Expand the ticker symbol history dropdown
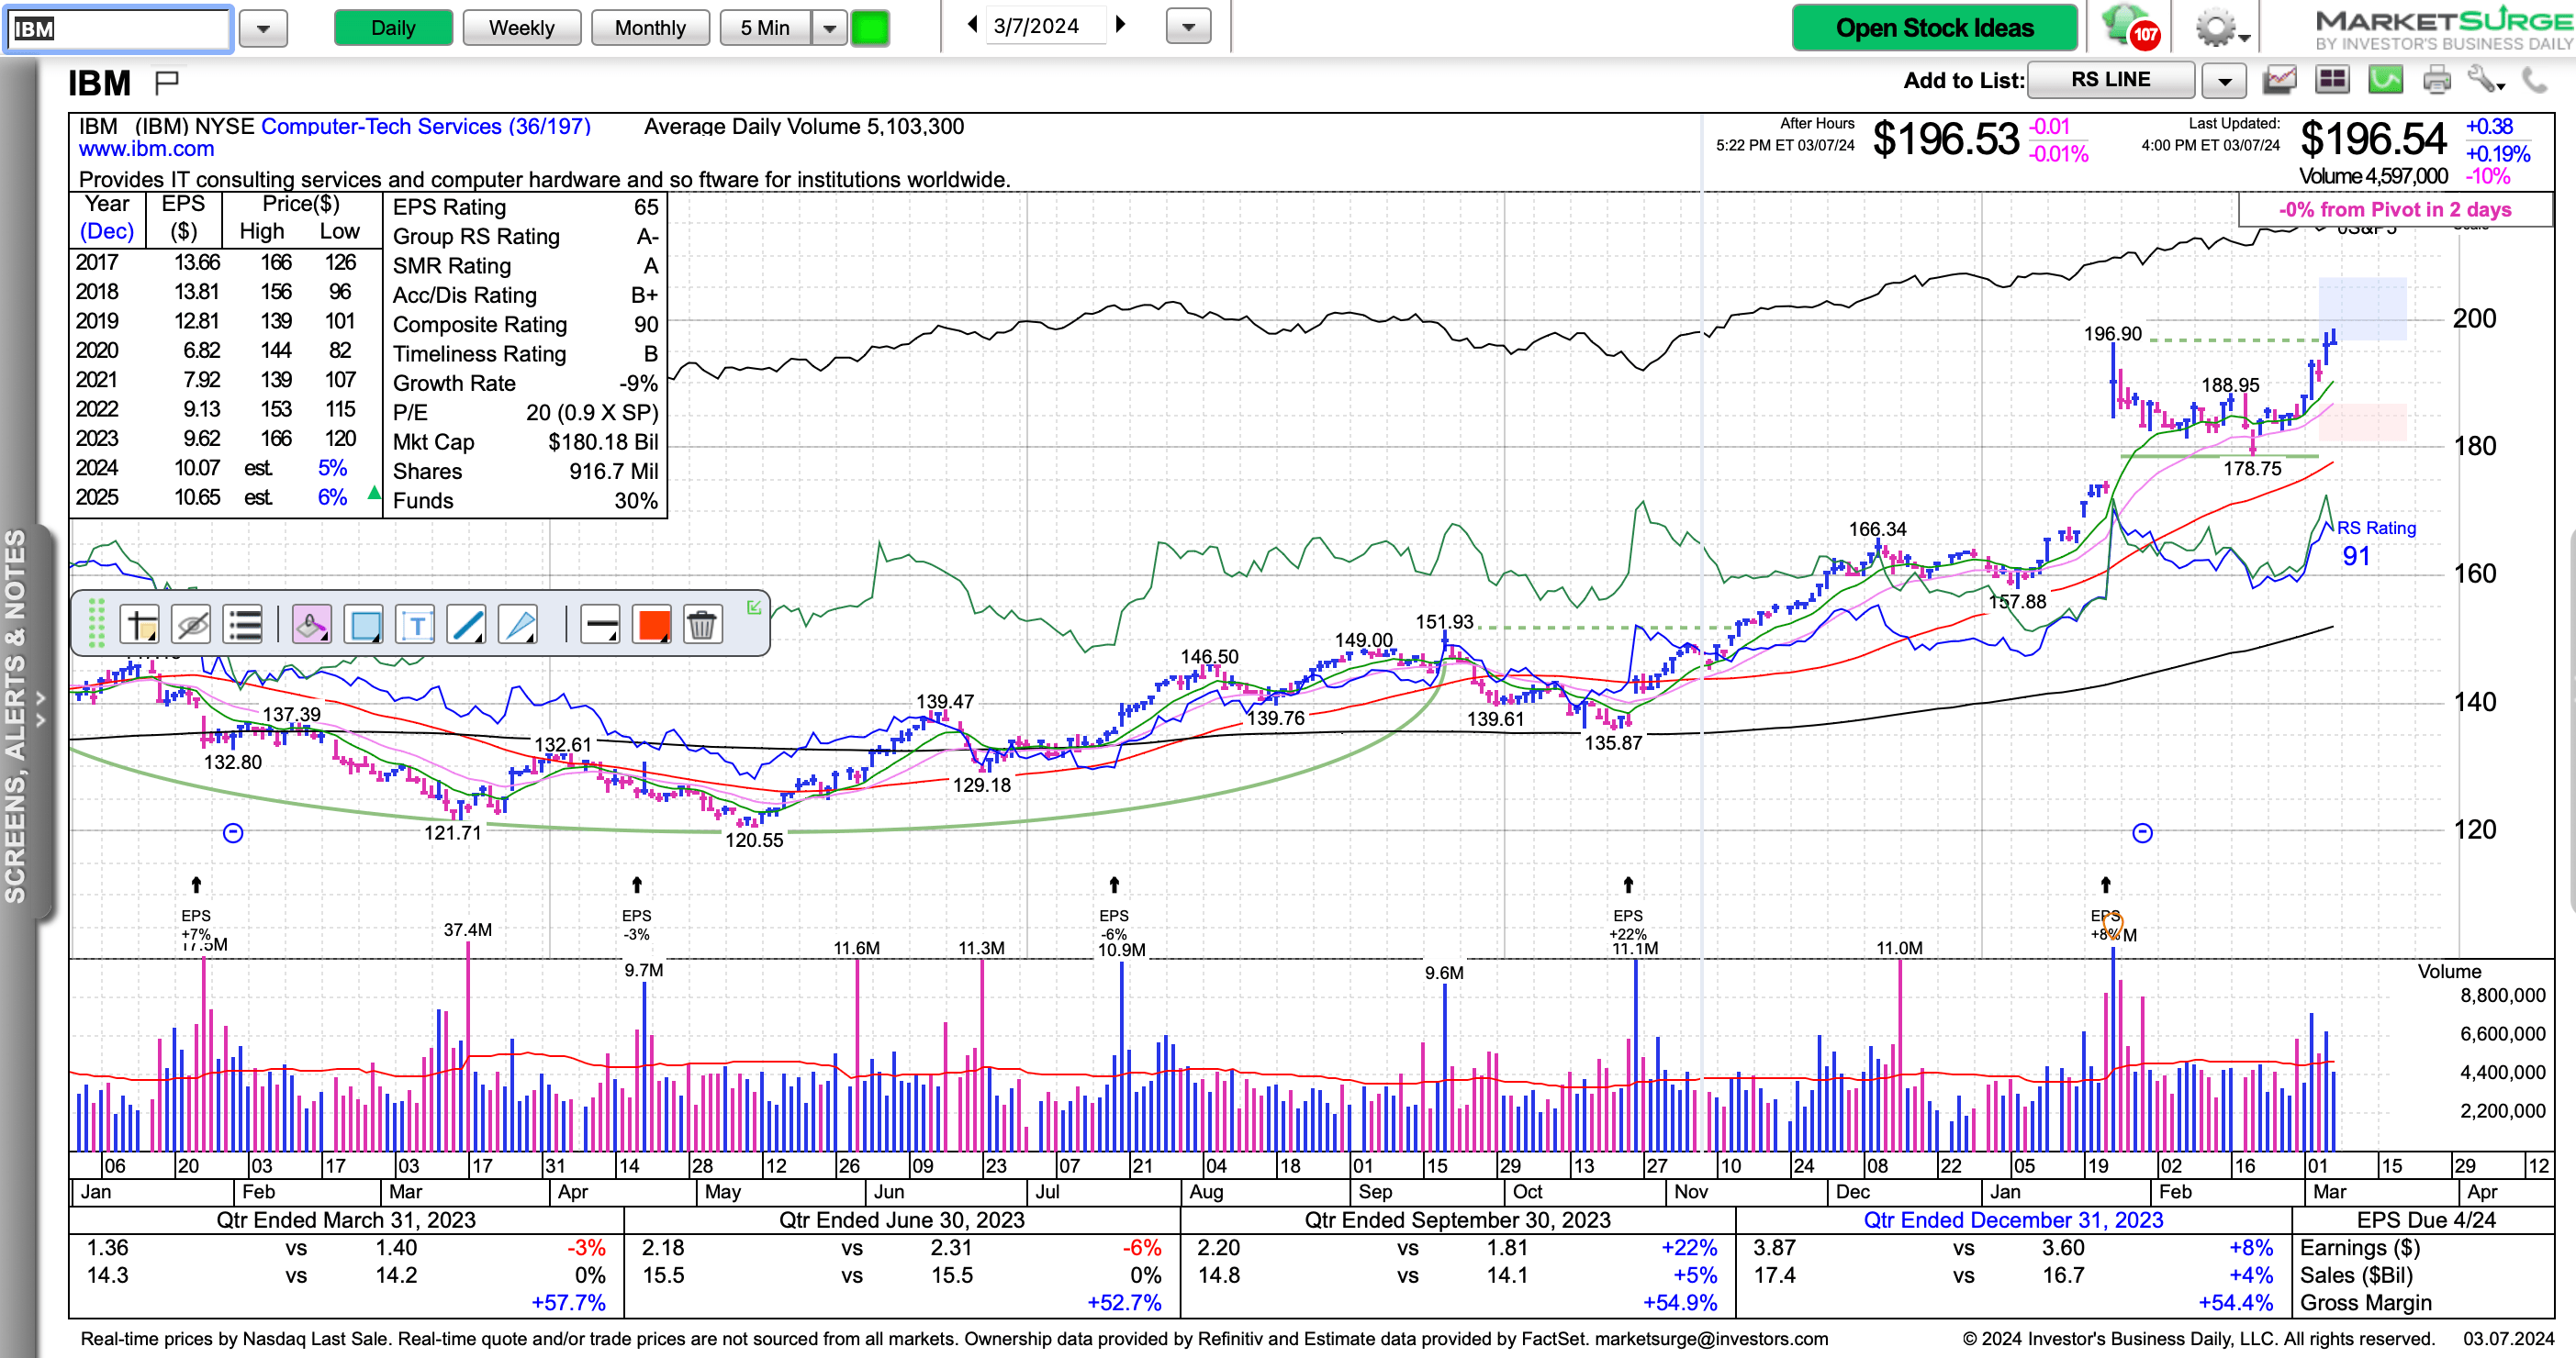 point(263,28)
